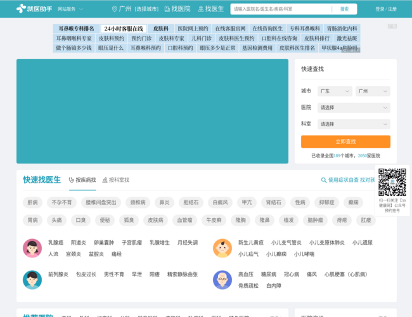The image size is (412, 317).
Task: Select the 不孕不育 disease tag
Action: (x=61, y=202)
